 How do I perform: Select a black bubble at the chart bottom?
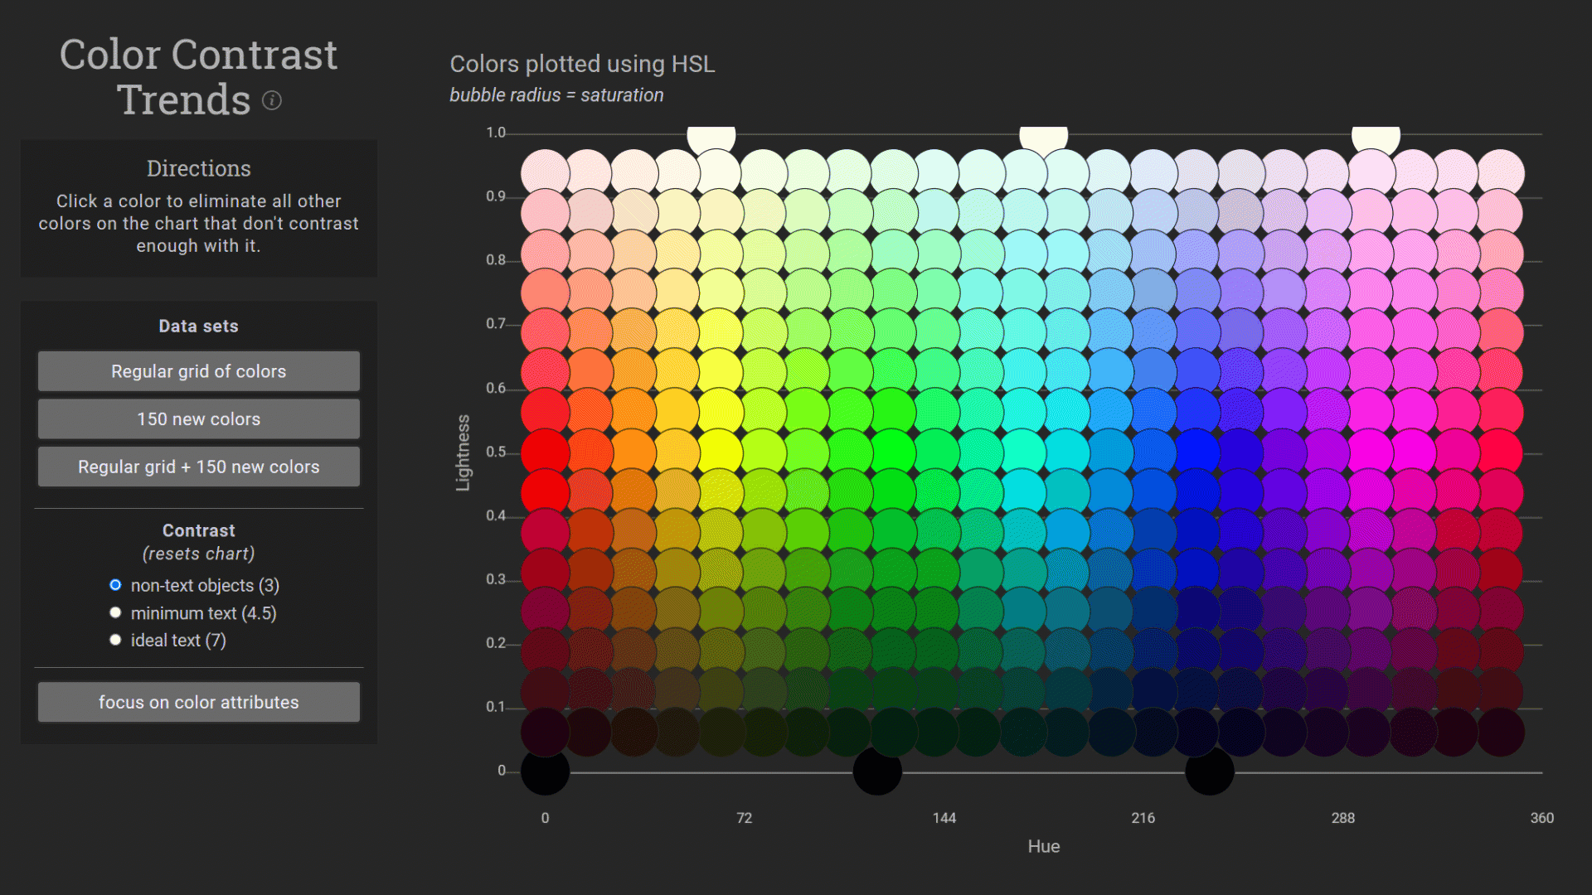545,772
